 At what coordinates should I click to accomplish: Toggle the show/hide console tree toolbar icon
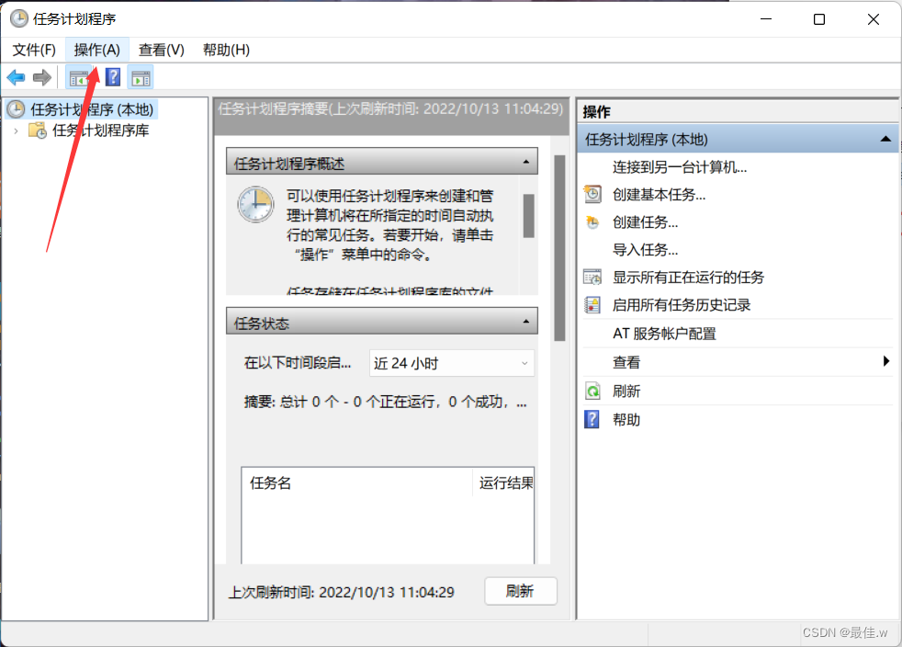tap(79, 77)
